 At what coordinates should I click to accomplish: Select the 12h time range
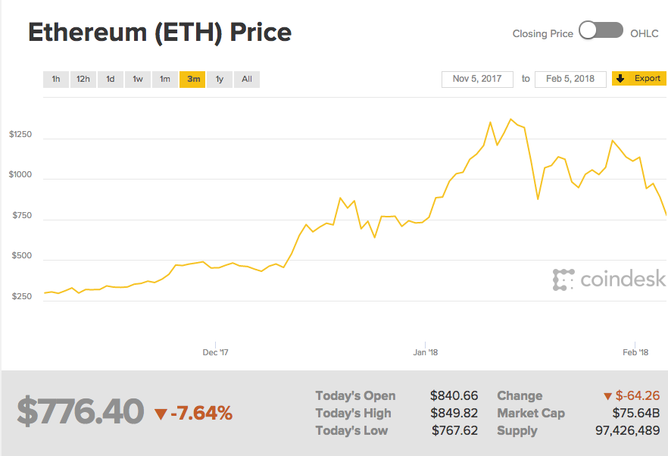tap(83, 79)
